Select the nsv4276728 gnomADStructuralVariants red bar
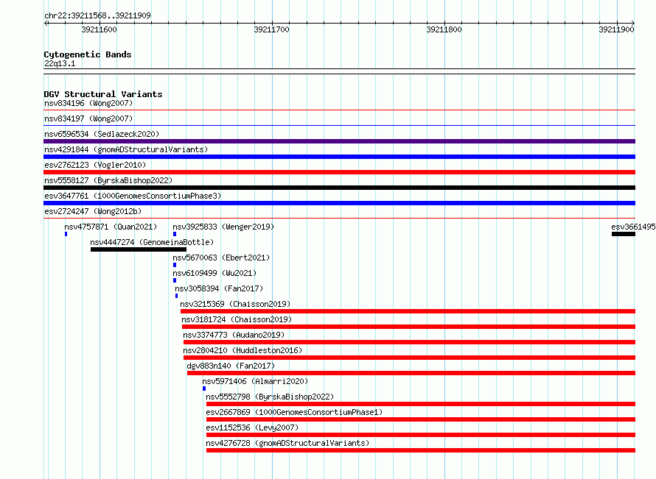This screenshot has width=656, height=479. (x=421, y=450)
